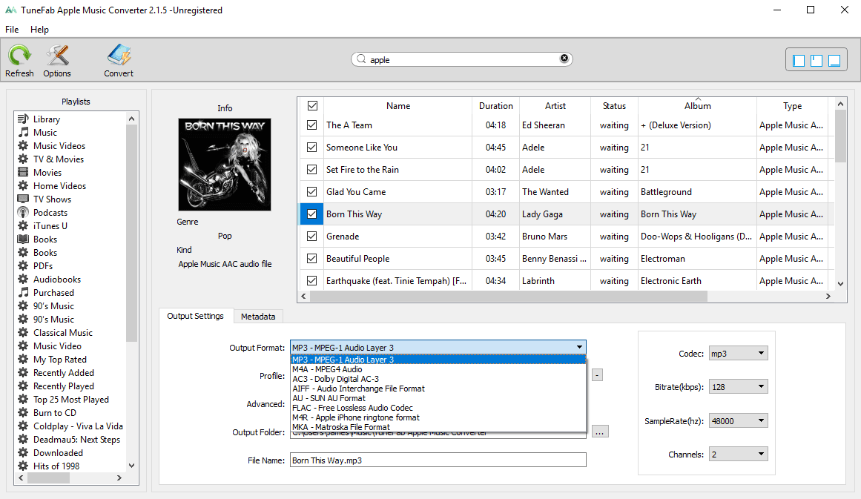
Task: Open the SampleRate dropdown
Action: coord(738,421)
